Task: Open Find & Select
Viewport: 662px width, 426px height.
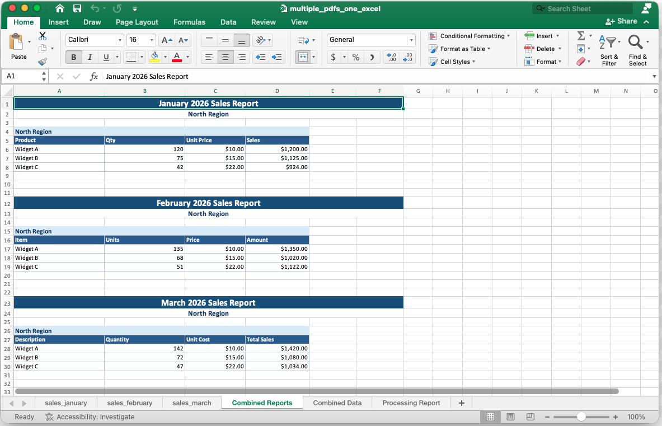Action: (x=637, y=50)
